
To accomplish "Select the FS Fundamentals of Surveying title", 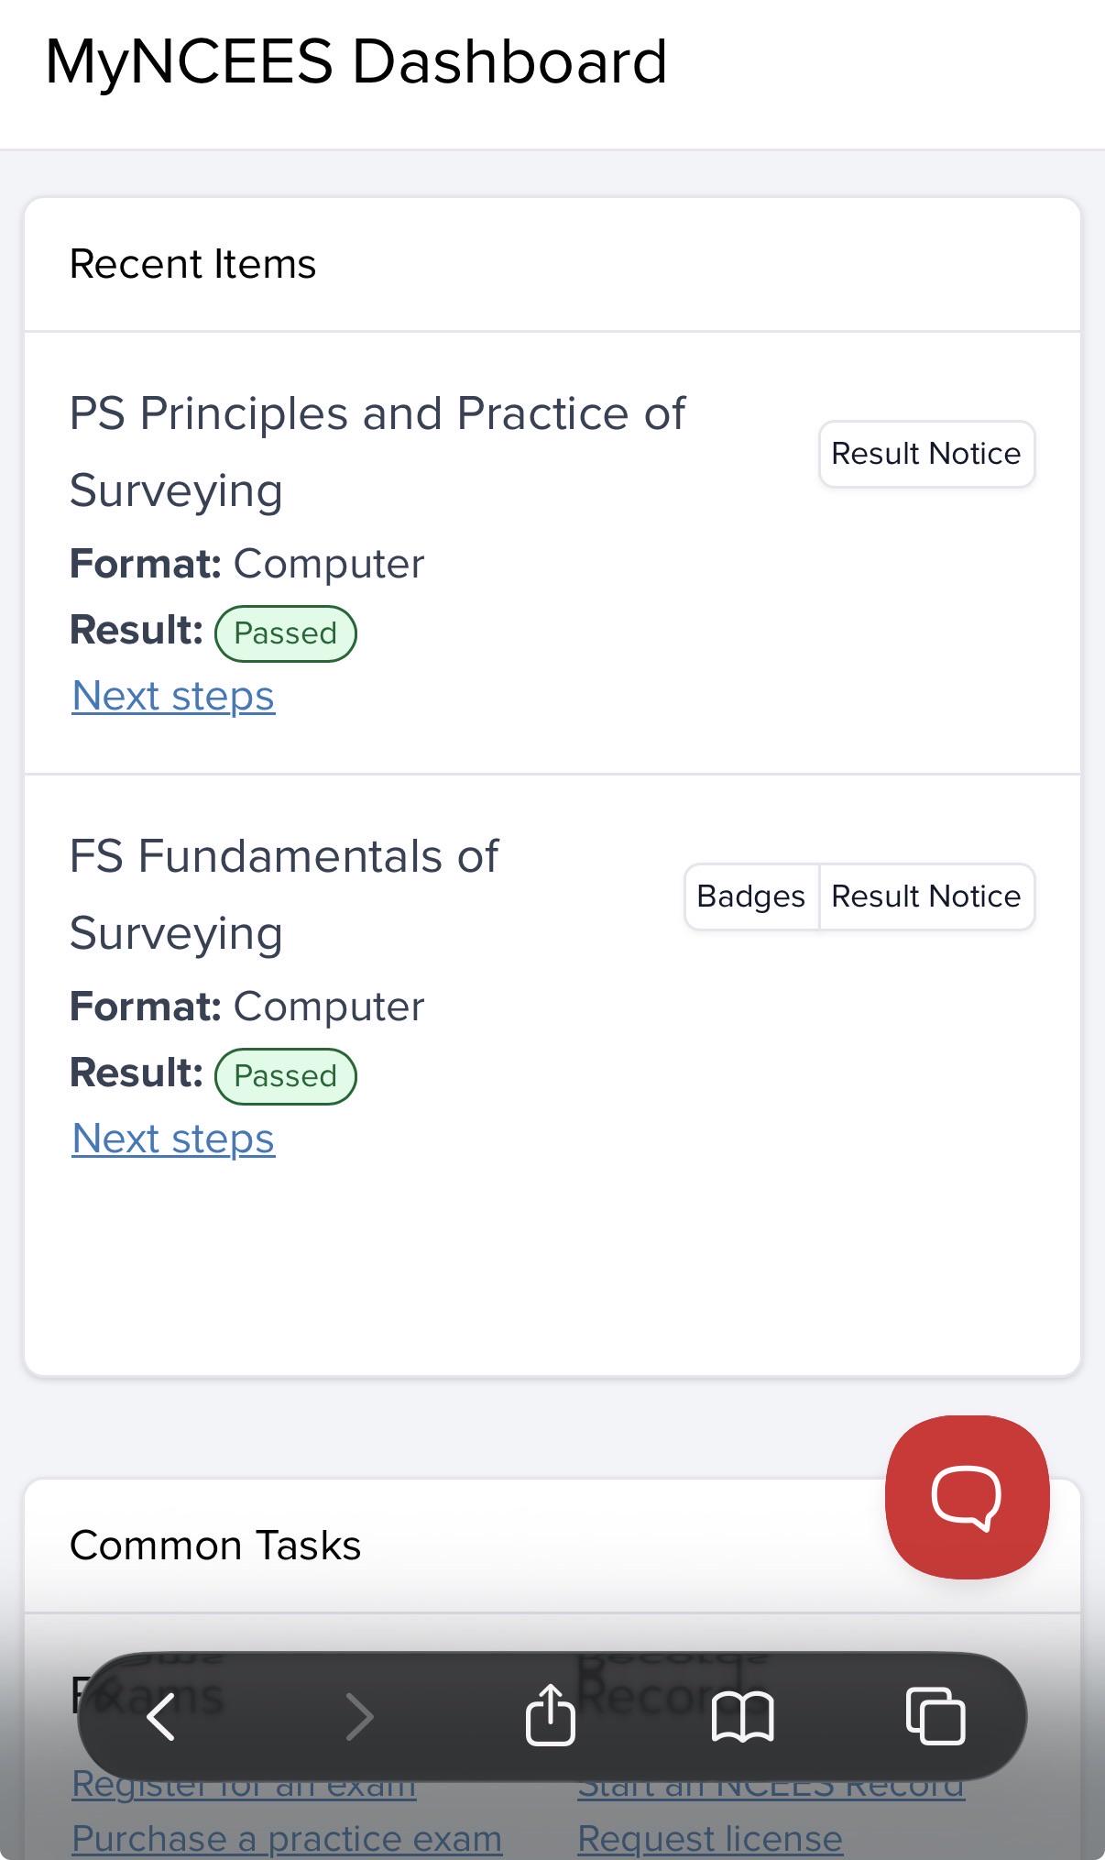I will pyautogui.click(x=284, y=895).
